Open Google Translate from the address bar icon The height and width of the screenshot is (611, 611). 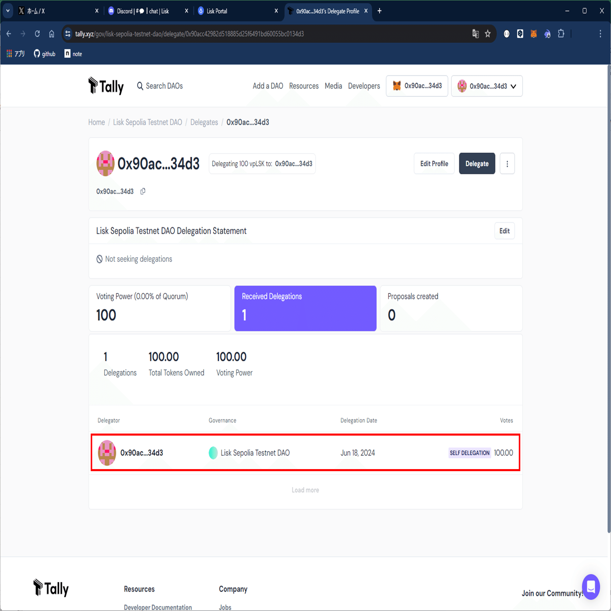(475, 34)
